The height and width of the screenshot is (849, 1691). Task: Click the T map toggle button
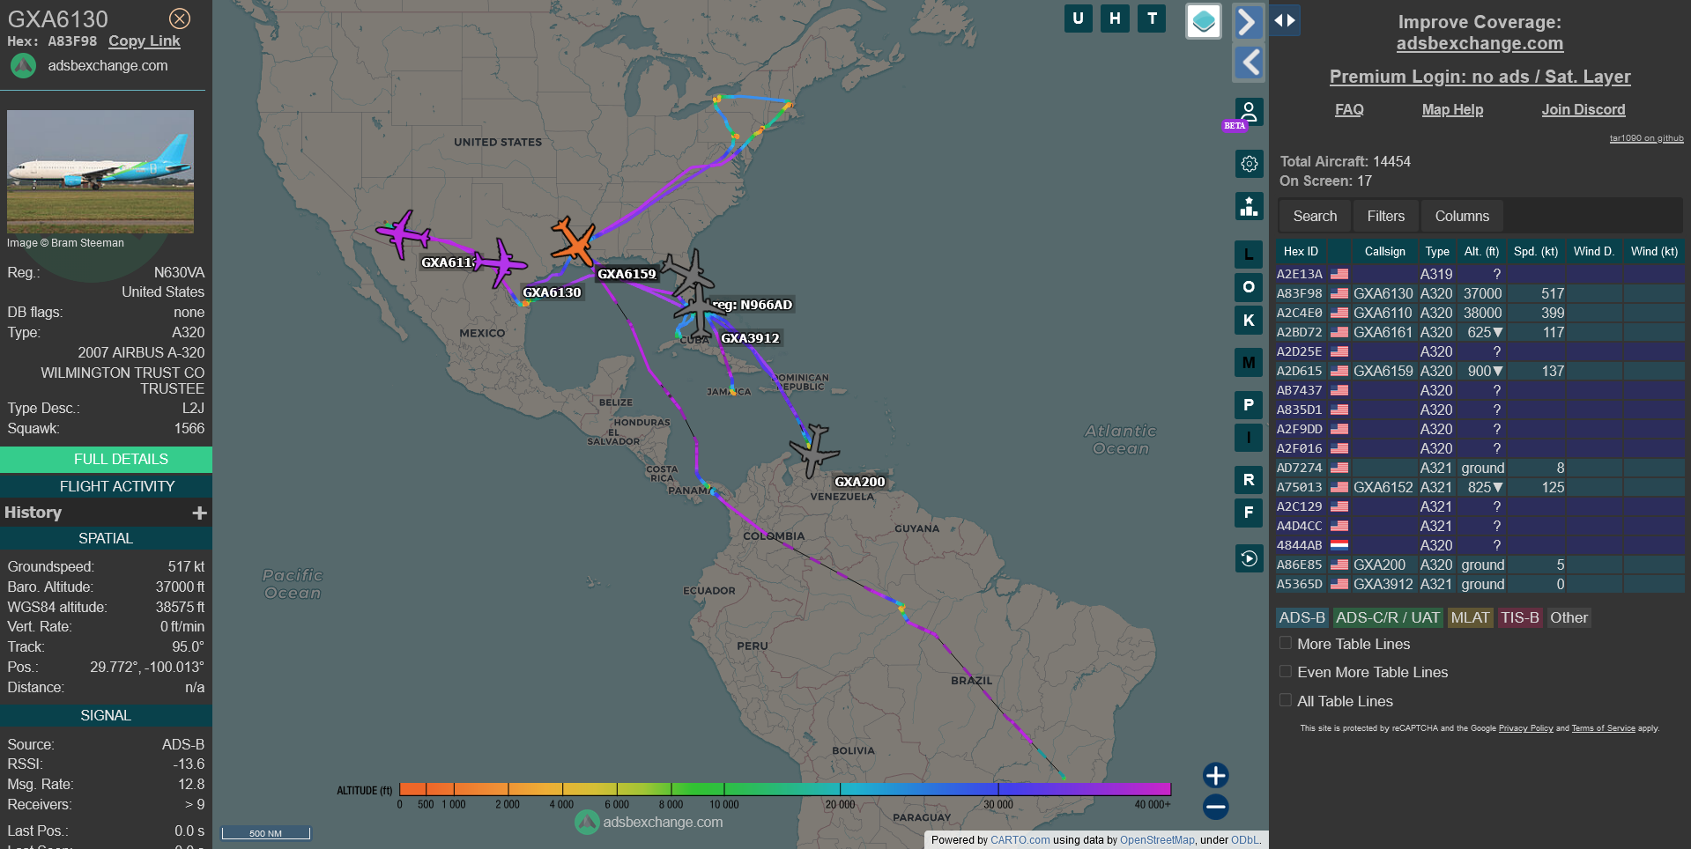tap(1152, 18)
